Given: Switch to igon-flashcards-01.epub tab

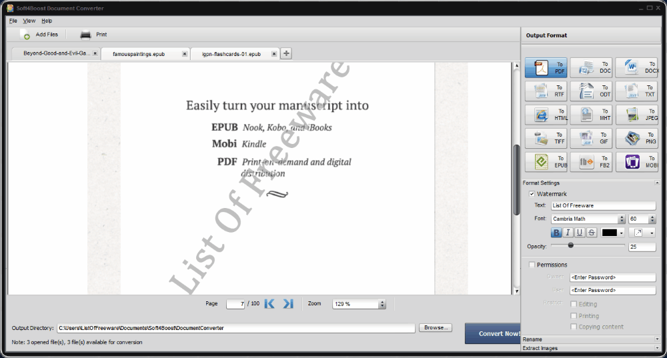Looking at the screenshot, I should (x=235, y=54).
